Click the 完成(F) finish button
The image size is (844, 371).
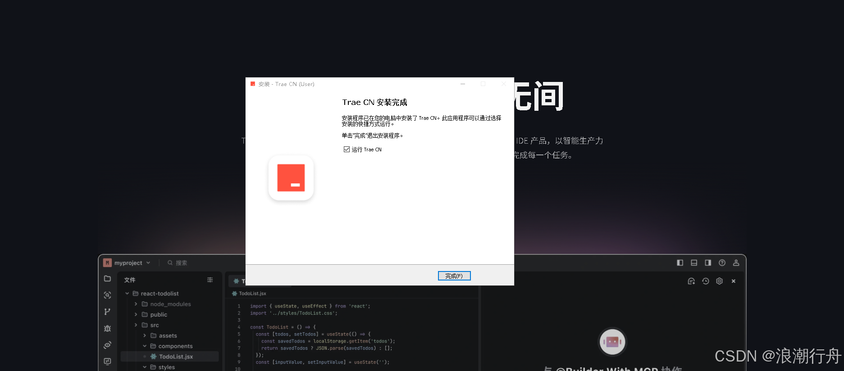[454, 276]
